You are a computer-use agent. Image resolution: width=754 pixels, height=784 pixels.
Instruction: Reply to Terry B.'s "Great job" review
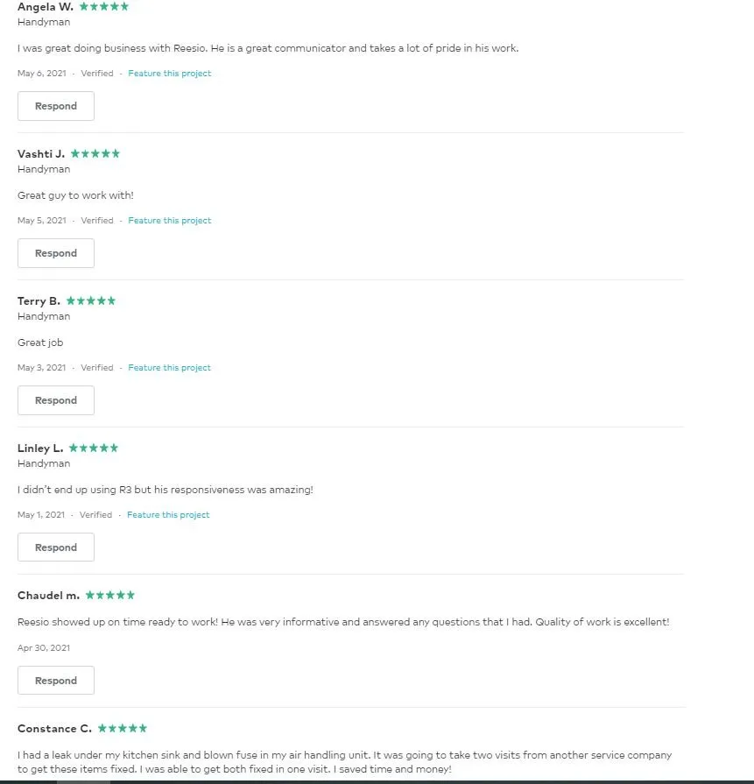pyautogui.click(x=56, y=400)
